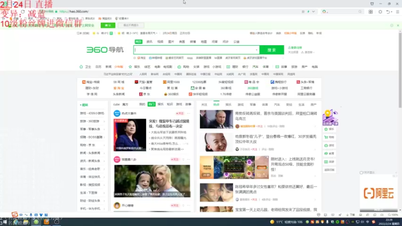402x226 pixels.
Task: Open the 天猫·直营 site link
Action: click(x=144, y=82)
